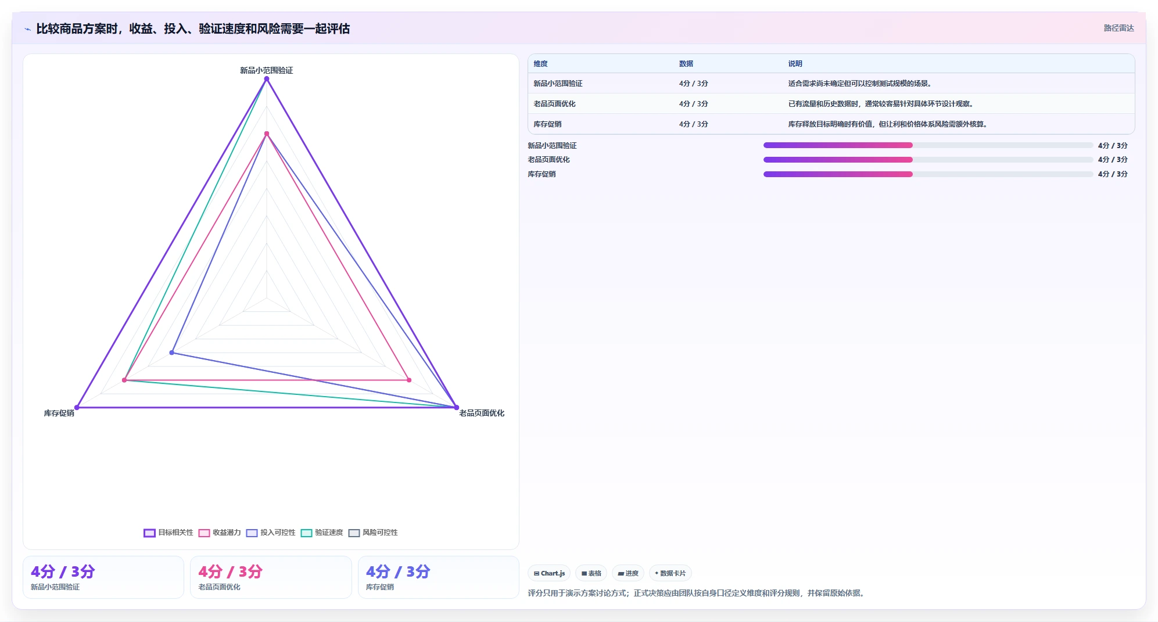Screen dimensions: 1158x622
Task: Click the table score in the 老品页面优化 row
Action: pos(693,104)
